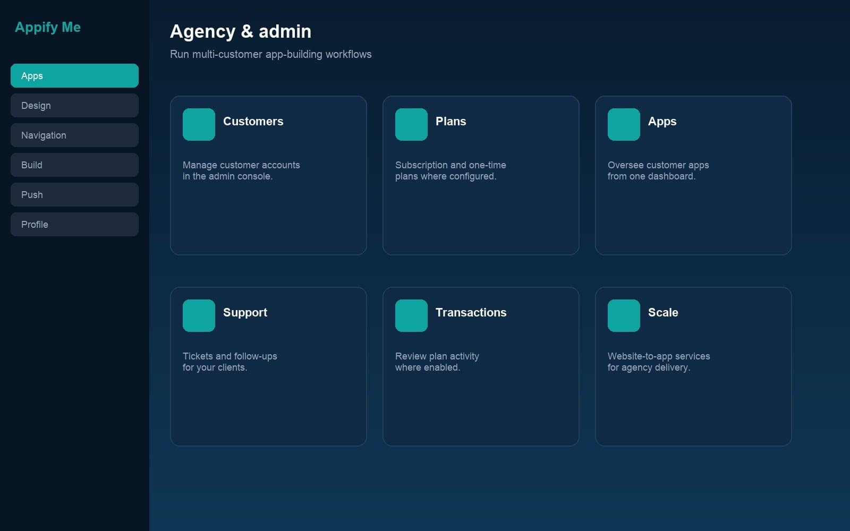
Task: Go to the Navigation sidebar section
Action: [74, 135]
